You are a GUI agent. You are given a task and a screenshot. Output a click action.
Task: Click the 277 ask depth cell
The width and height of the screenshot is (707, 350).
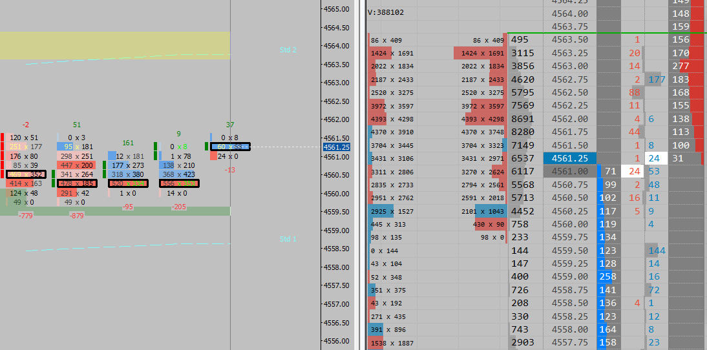pos(686,67)
